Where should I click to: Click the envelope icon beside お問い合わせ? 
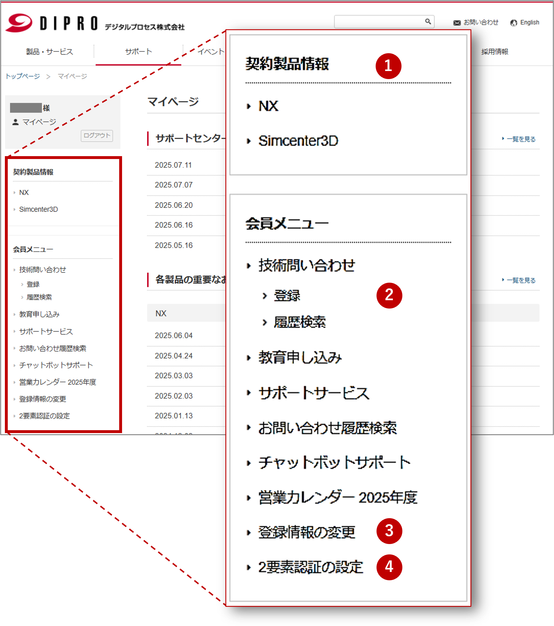point(457,23)
